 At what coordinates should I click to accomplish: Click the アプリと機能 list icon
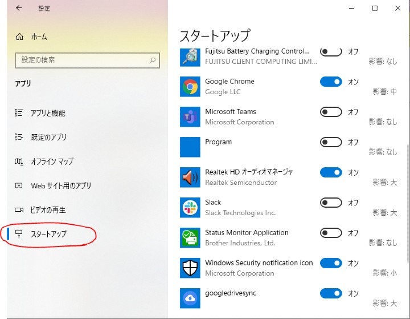(x=19, y=113)
